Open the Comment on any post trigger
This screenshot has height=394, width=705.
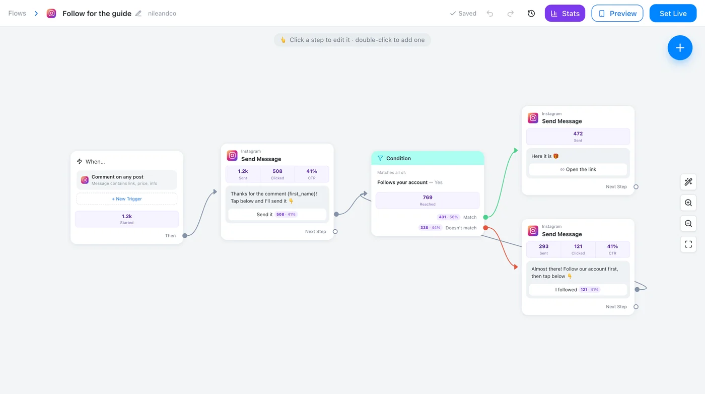tap(127, 180)
